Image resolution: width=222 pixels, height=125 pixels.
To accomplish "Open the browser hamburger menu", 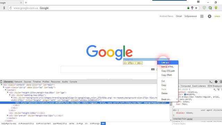I will click(198, 2).
